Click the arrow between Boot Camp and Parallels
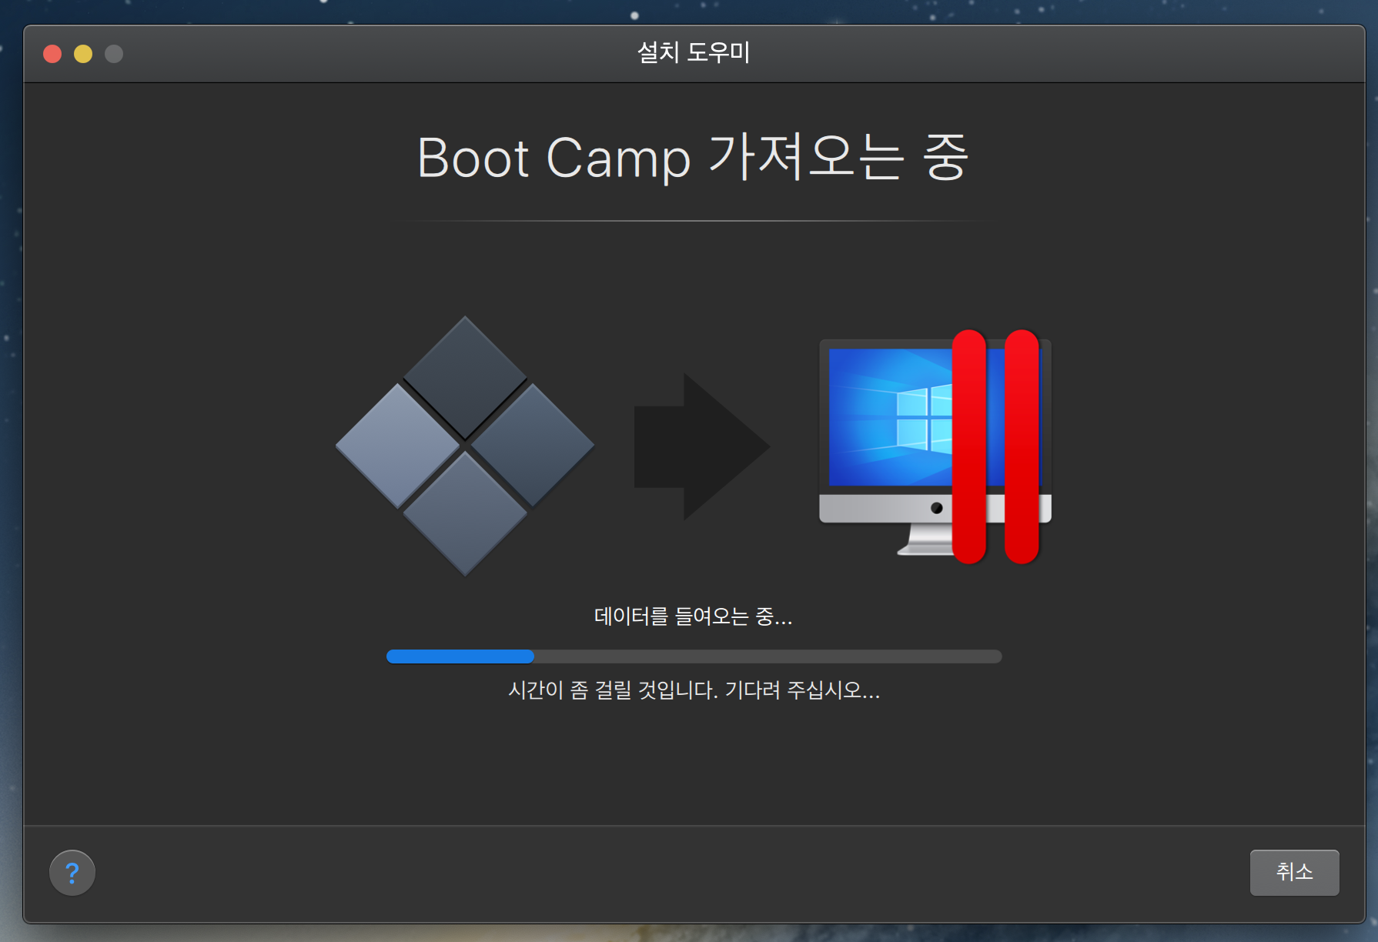The height and width of the screenshot is (942, 1378). coord(701,446)
